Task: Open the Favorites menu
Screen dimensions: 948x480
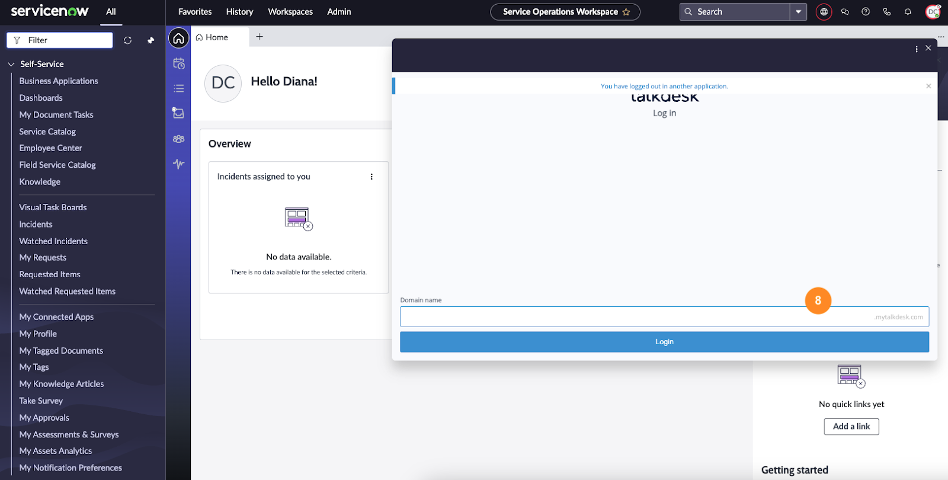Action: (195, 12)
